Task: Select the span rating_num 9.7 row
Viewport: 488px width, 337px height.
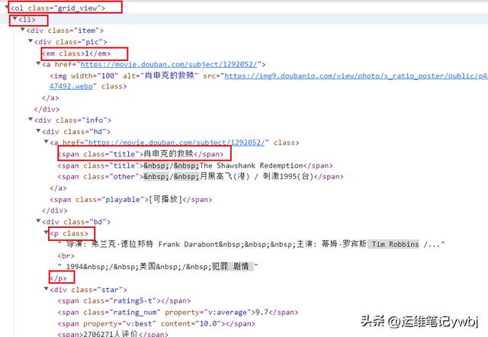Action: pyautogui.click(x=178, y=312)
